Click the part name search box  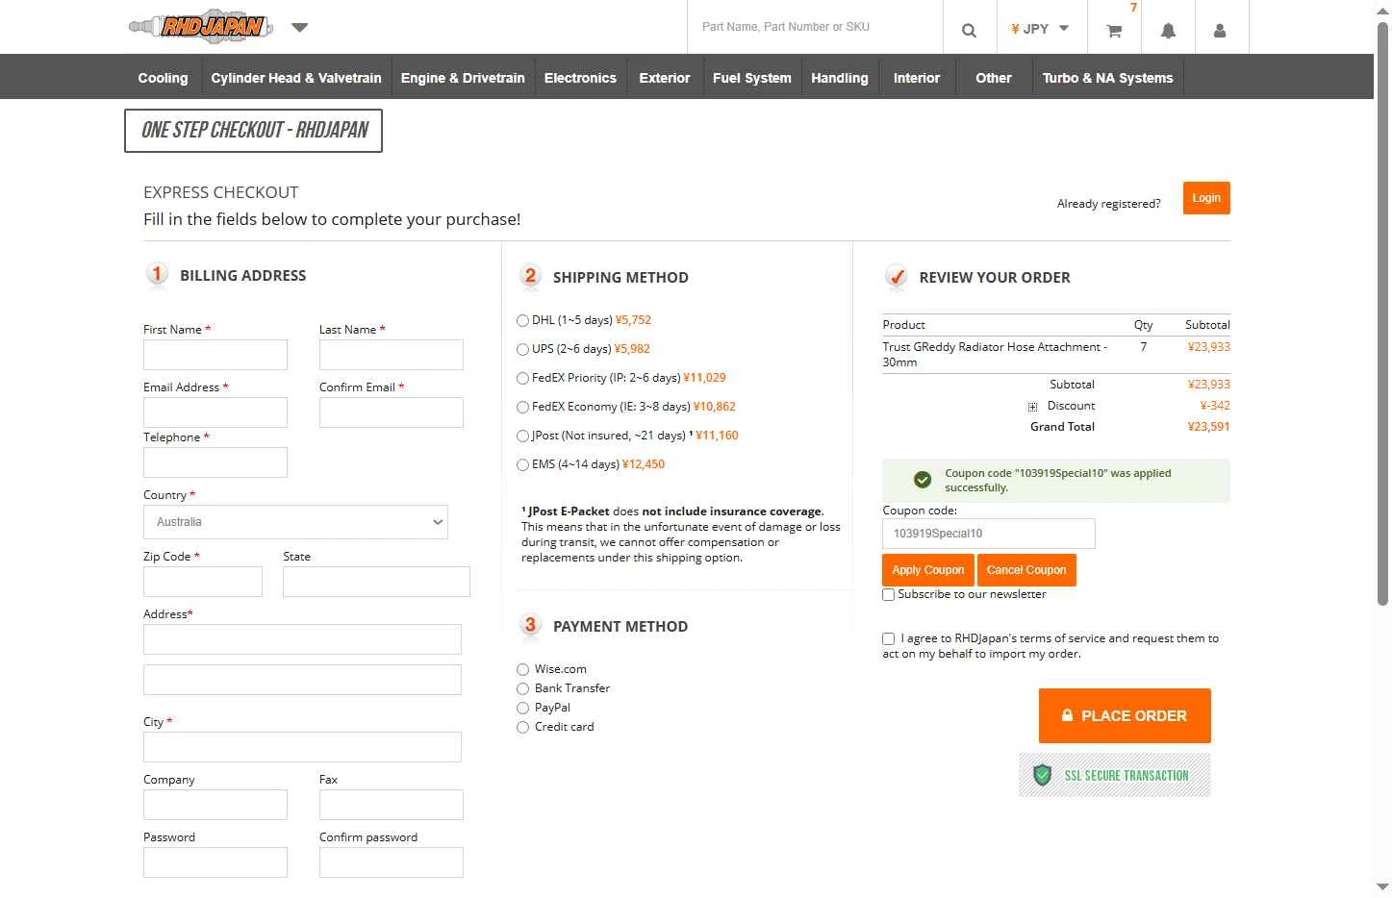815,27
